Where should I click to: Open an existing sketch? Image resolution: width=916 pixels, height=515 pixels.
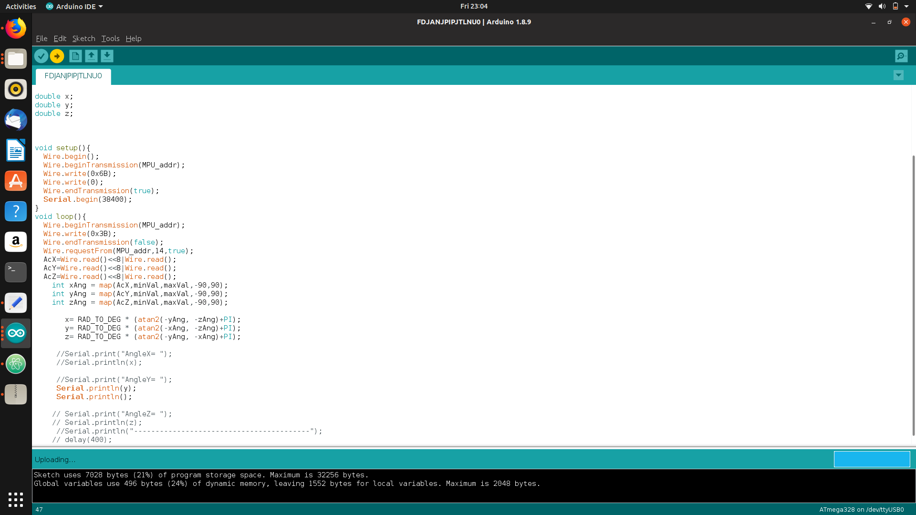click(91, 56)
